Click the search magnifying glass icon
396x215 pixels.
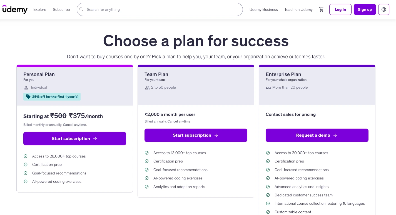[x=81, y=9]
